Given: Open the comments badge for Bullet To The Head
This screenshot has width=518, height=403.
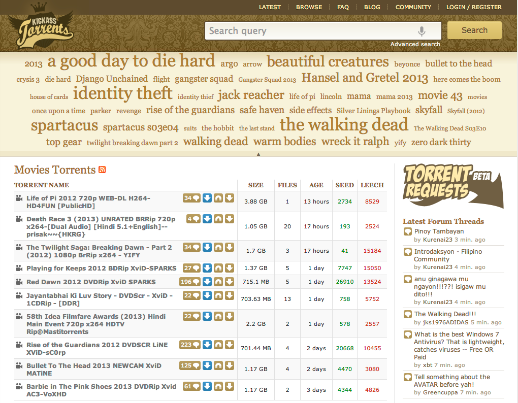Looking at the screenshot, I should tap(190, 365).
